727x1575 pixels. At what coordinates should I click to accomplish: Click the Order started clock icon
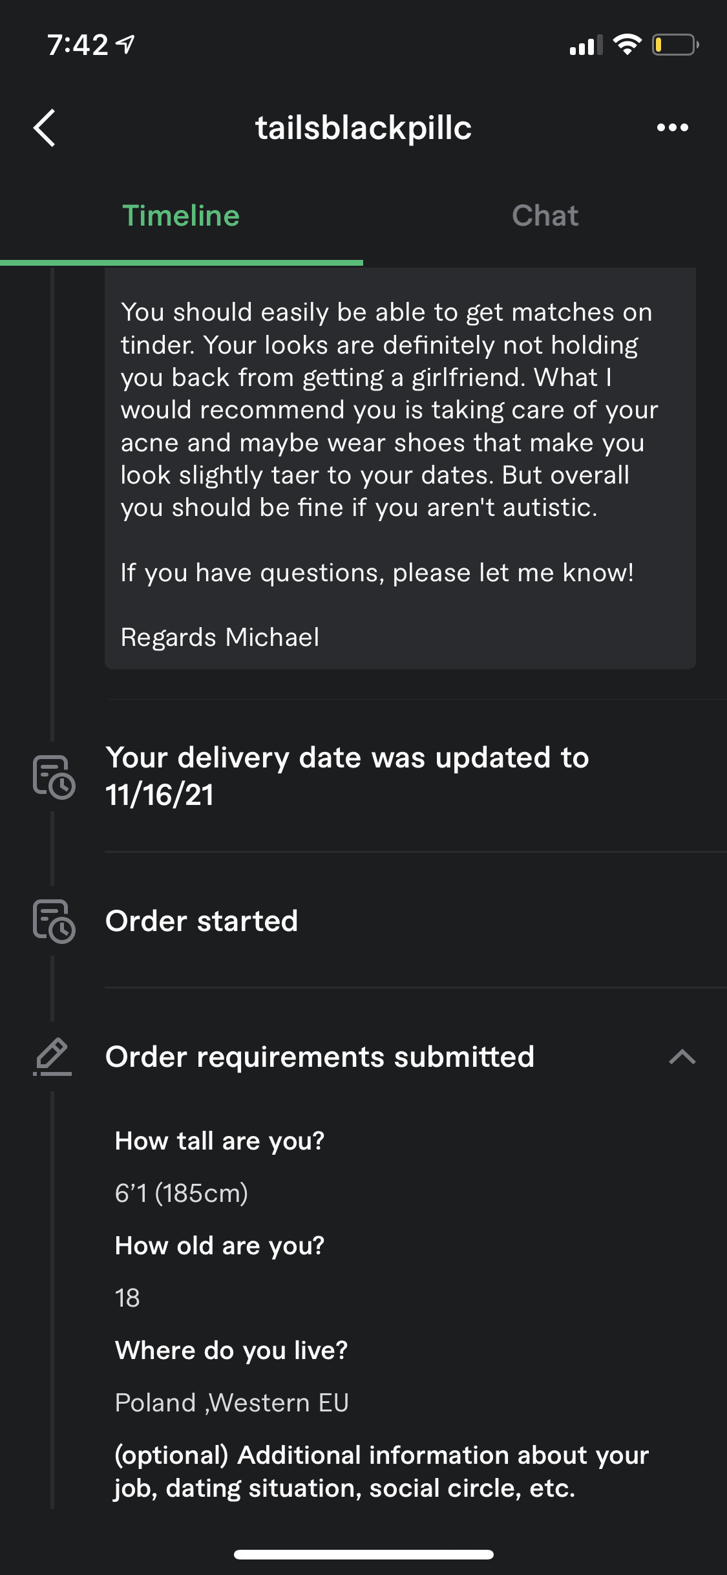coord(54,921)
